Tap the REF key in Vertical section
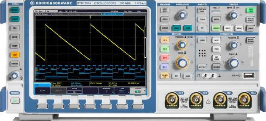This screenshot has width=266, height=121. 176,76
